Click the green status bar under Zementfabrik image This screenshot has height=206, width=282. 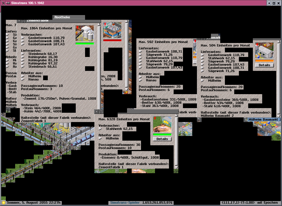pos(84,44)
